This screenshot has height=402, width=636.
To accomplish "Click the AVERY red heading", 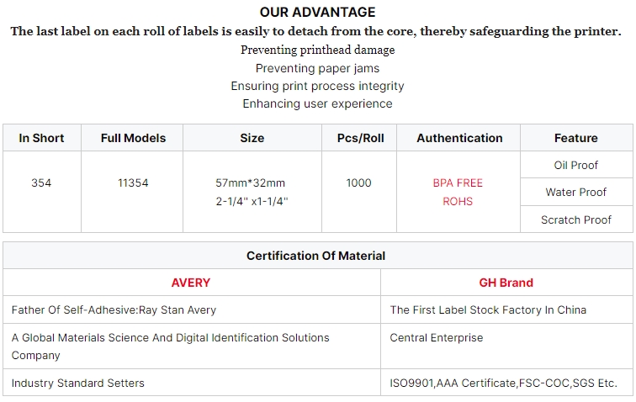I will 191,283.
